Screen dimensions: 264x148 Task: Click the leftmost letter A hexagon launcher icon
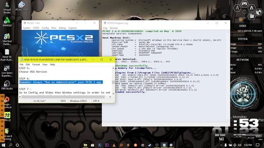coord(237,8)
